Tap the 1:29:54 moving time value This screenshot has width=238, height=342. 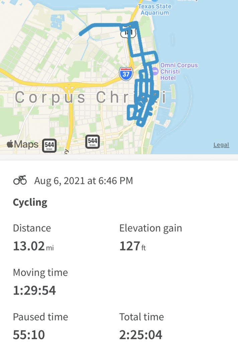click(x=34, y=291)
